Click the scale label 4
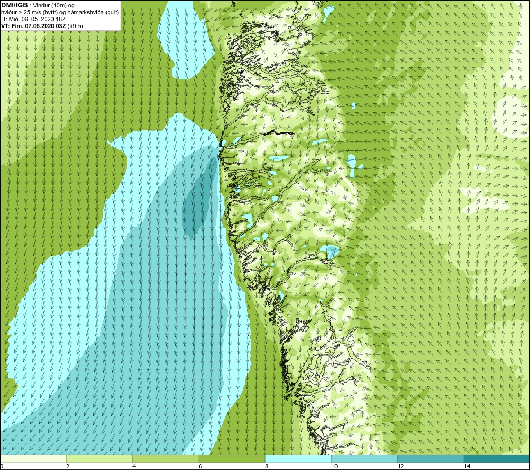Screen dimensions: 530x470 (134, 466)
